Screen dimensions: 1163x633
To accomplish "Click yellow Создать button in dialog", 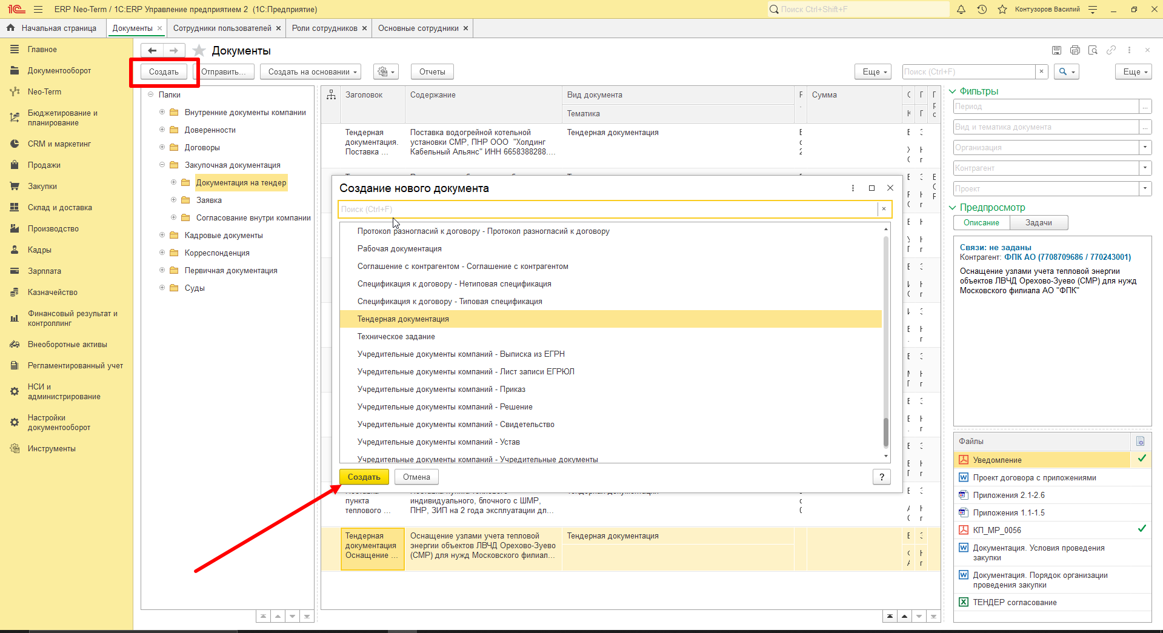I will tap(364, 477).
